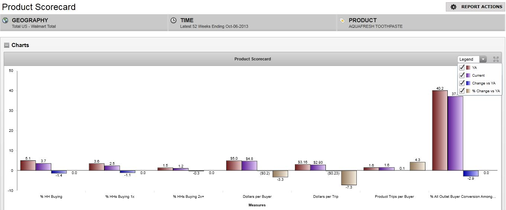Click the Time clock icon
Image resolution: width=506 pixels, height=210 pixels.
coord(173,20)
